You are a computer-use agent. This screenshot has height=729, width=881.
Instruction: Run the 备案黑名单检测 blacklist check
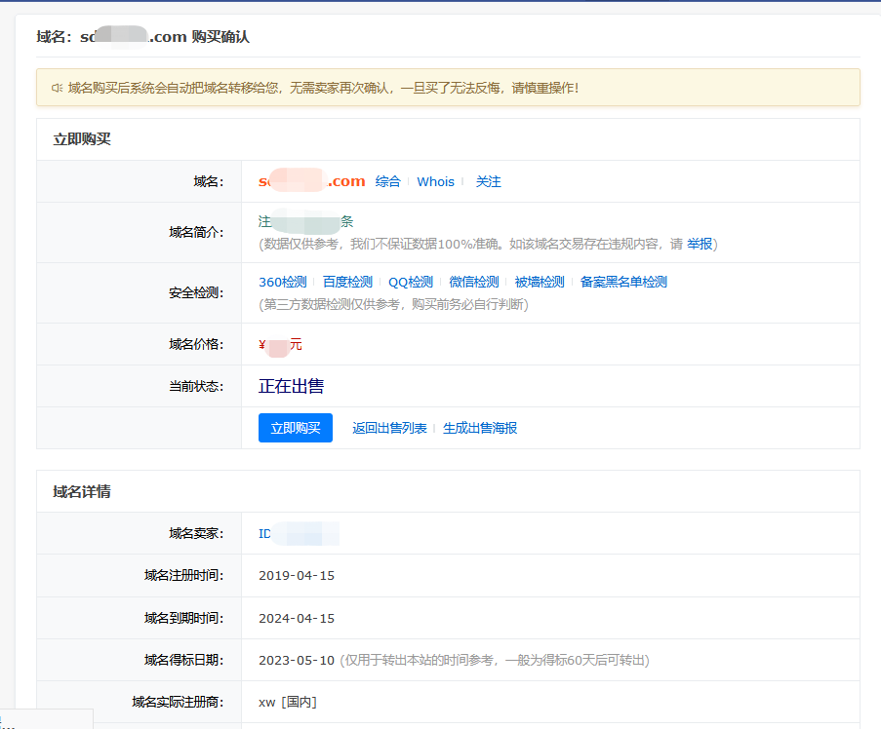(623, 282)
